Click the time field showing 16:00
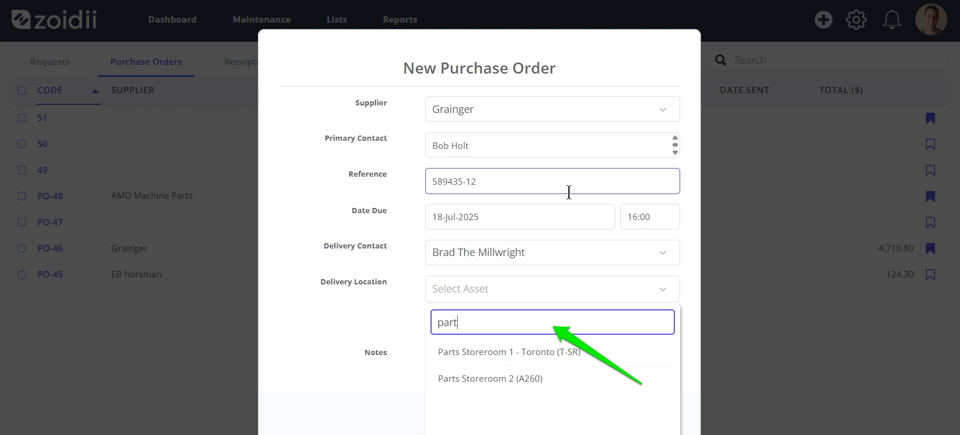Screen dimensions: 960x435 pyautogui.click(x=650, y=217)
